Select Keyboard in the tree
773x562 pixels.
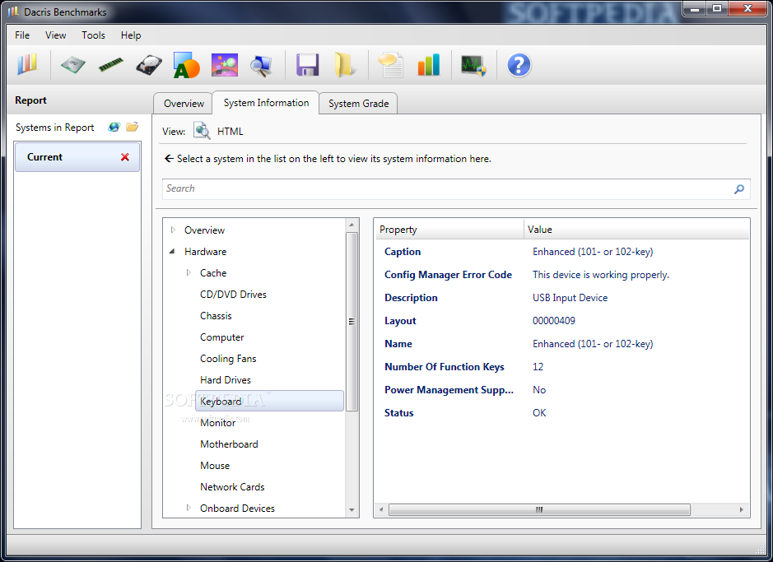click(270, 401)
